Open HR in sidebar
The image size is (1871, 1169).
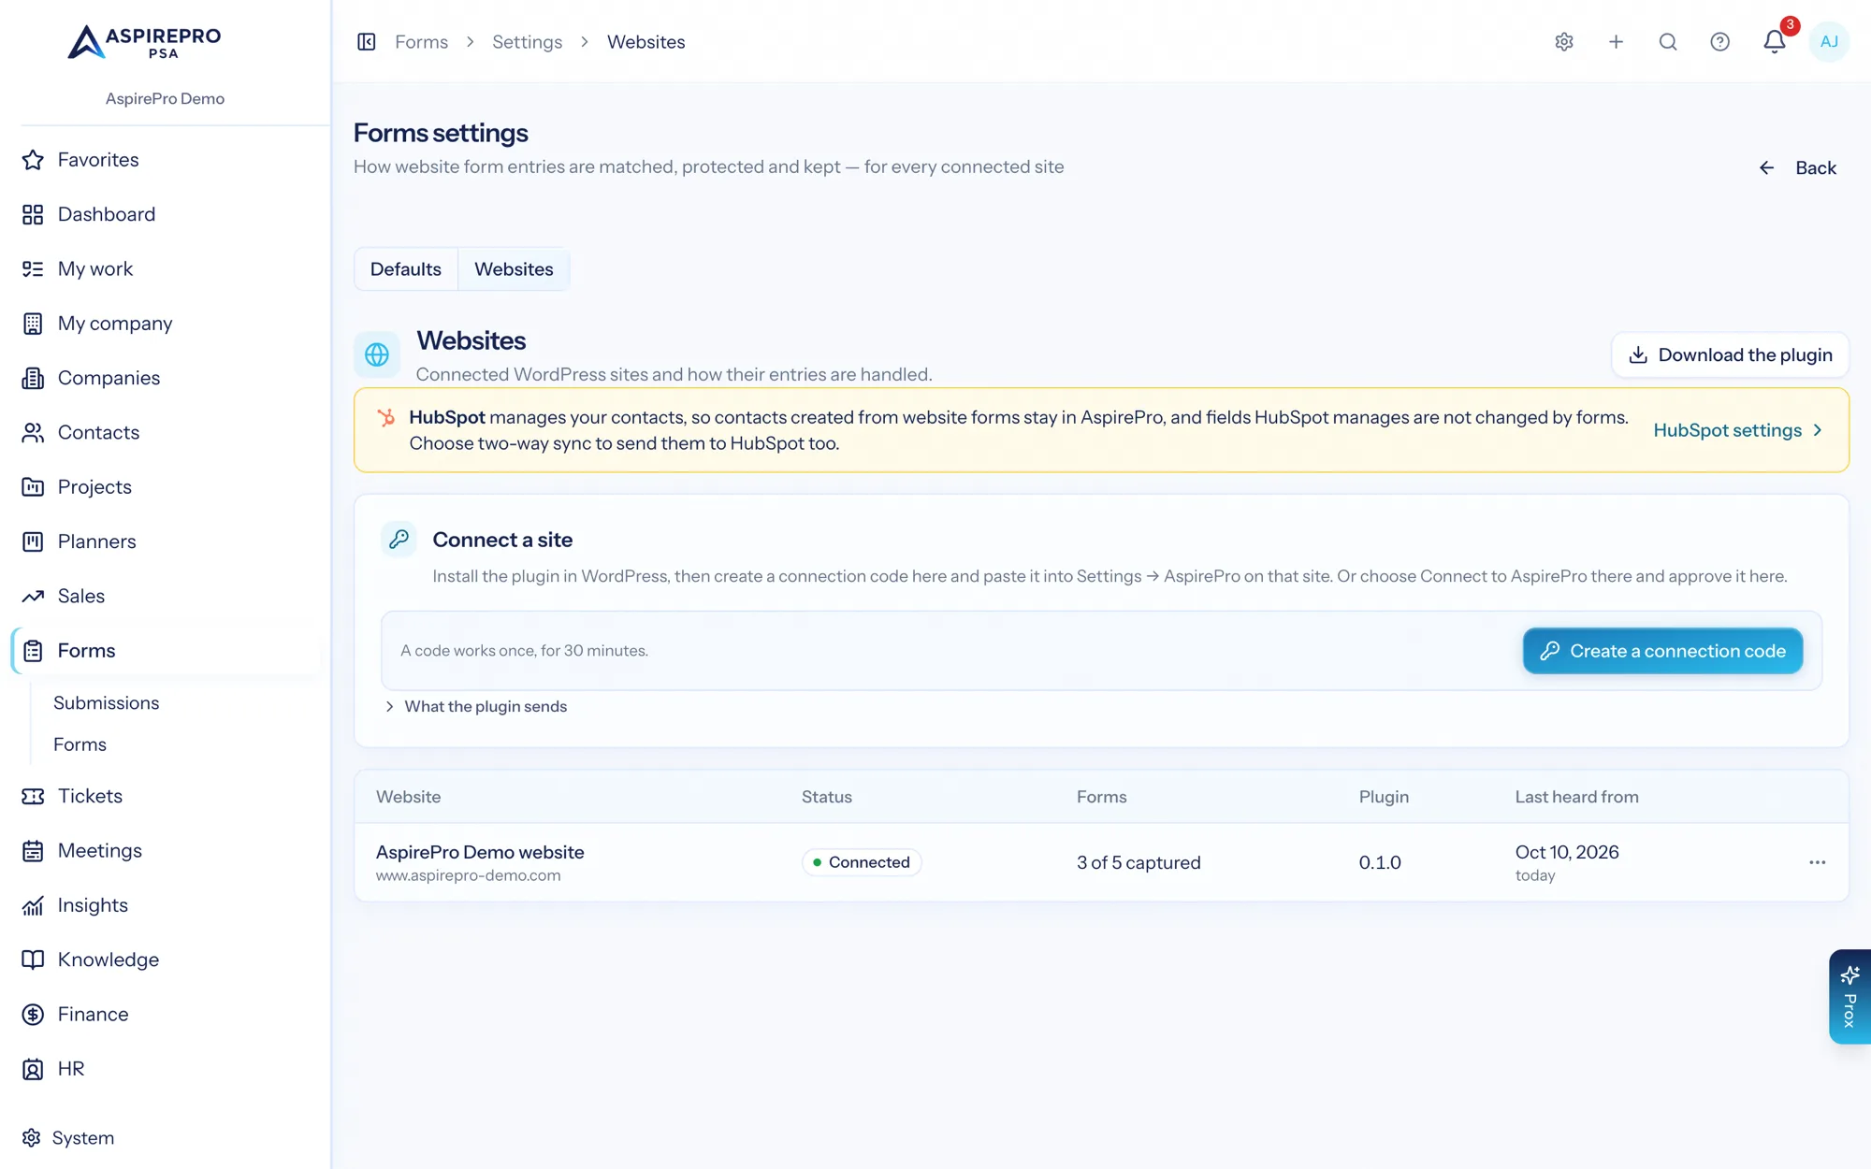pyautogui.click(x=167, y=1069)
